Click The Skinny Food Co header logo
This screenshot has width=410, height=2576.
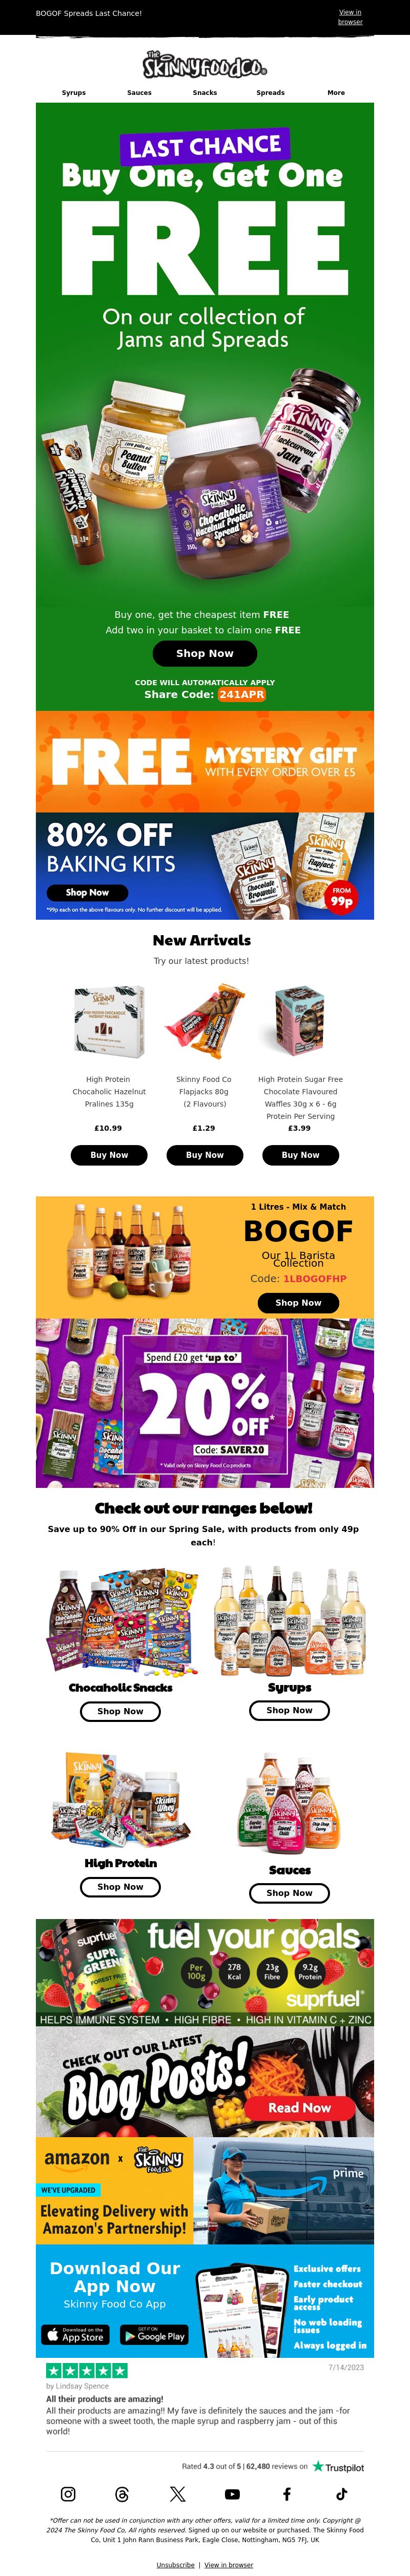click(204, 65)
